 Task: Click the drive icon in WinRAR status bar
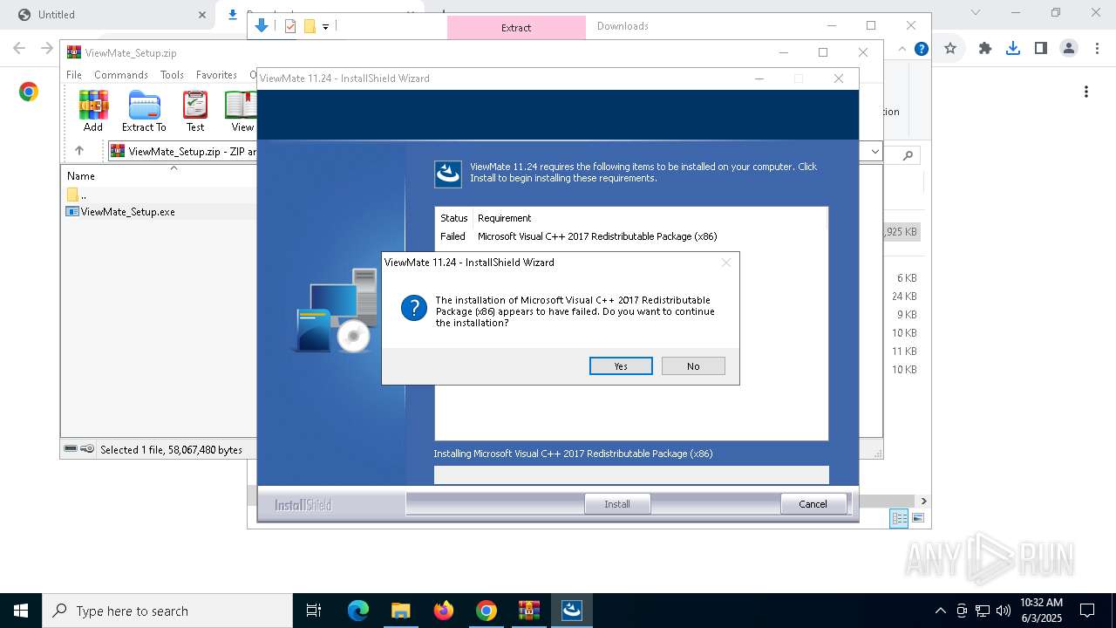point(71,449)
